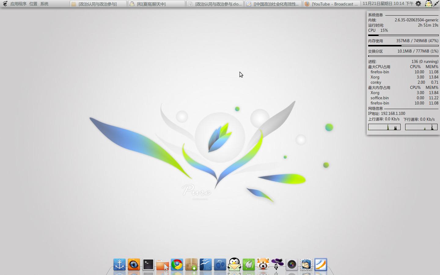Click the CPU usage bar
440x275 pixels.
click(403, 35)
